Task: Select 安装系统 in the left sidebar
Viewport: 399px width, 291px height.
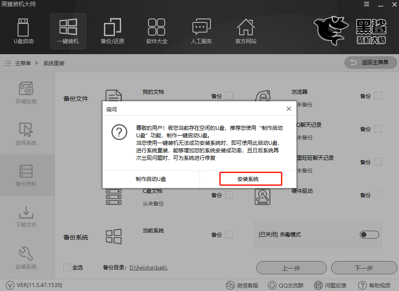Action: click(27, 257)
